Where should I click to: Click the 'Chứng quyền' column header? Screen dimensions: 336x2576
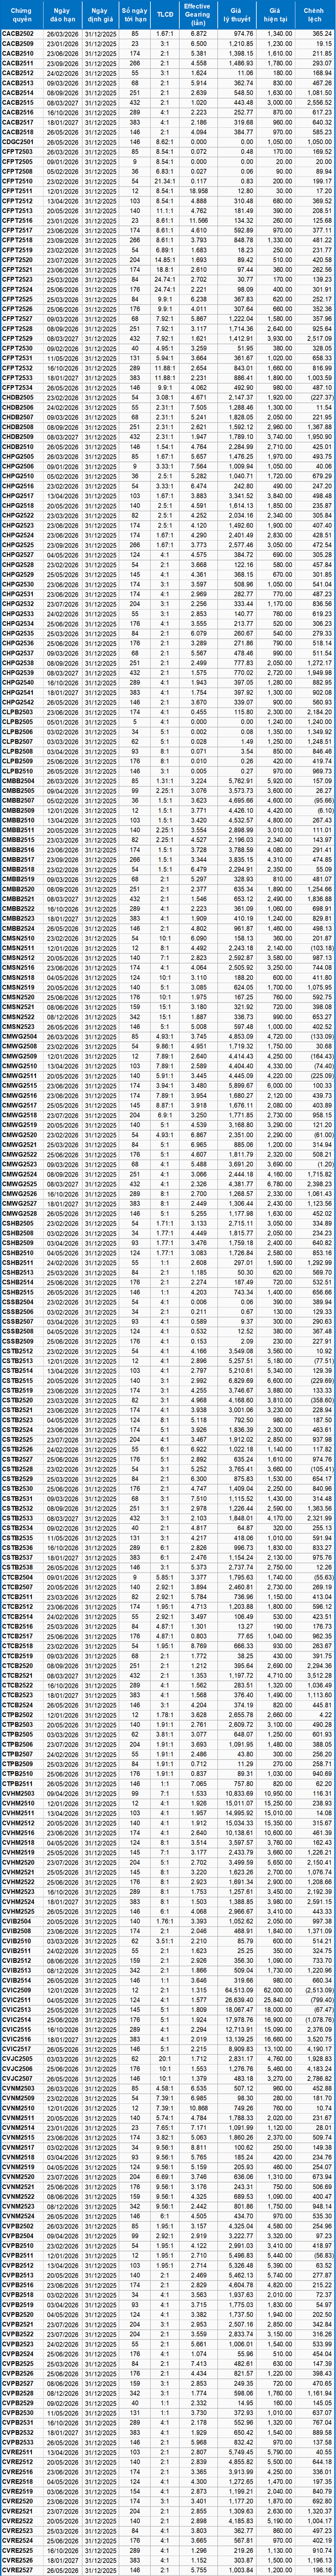(20, 14)
